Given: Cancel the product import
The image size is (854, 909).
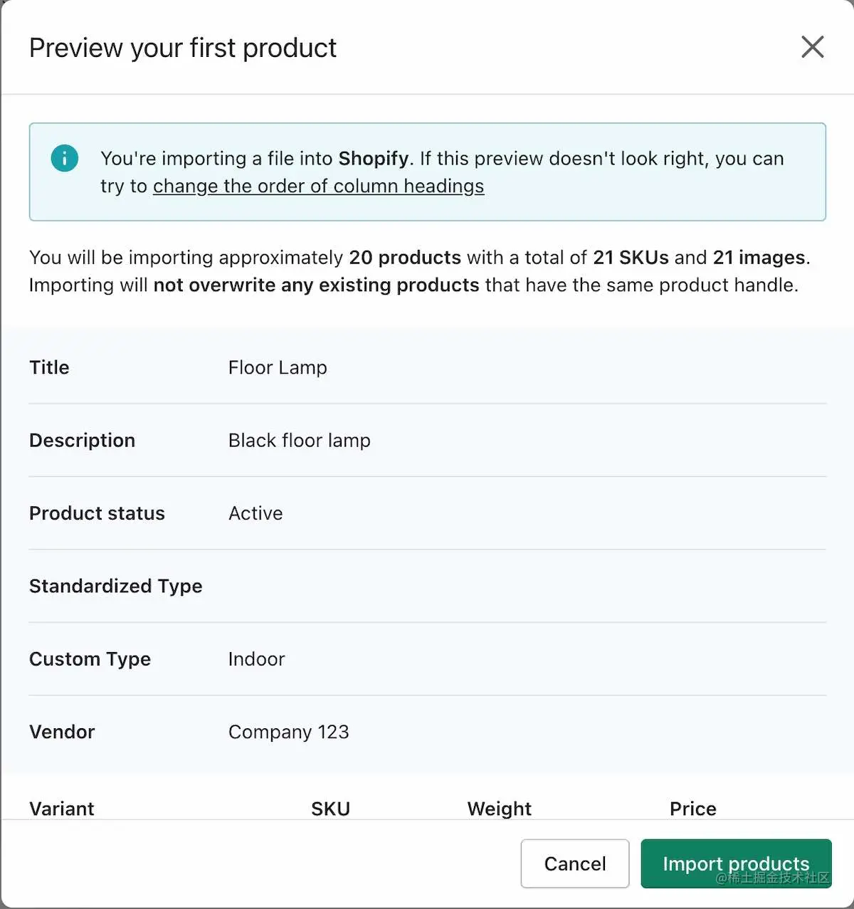Looking at the screenshot, I should (574, 863).
